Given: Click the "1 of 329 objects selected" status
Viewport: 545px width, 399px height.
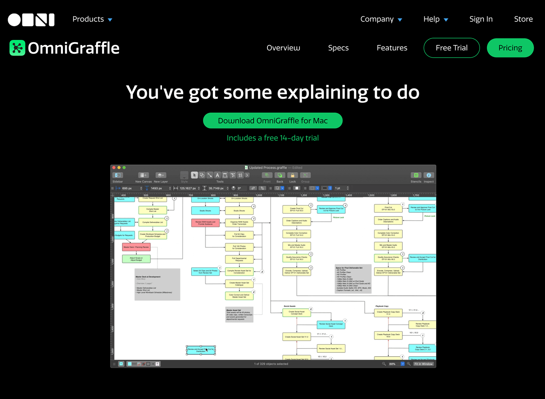Looking at the screenshot, I should pyautogui.click(x=271, y=364).
